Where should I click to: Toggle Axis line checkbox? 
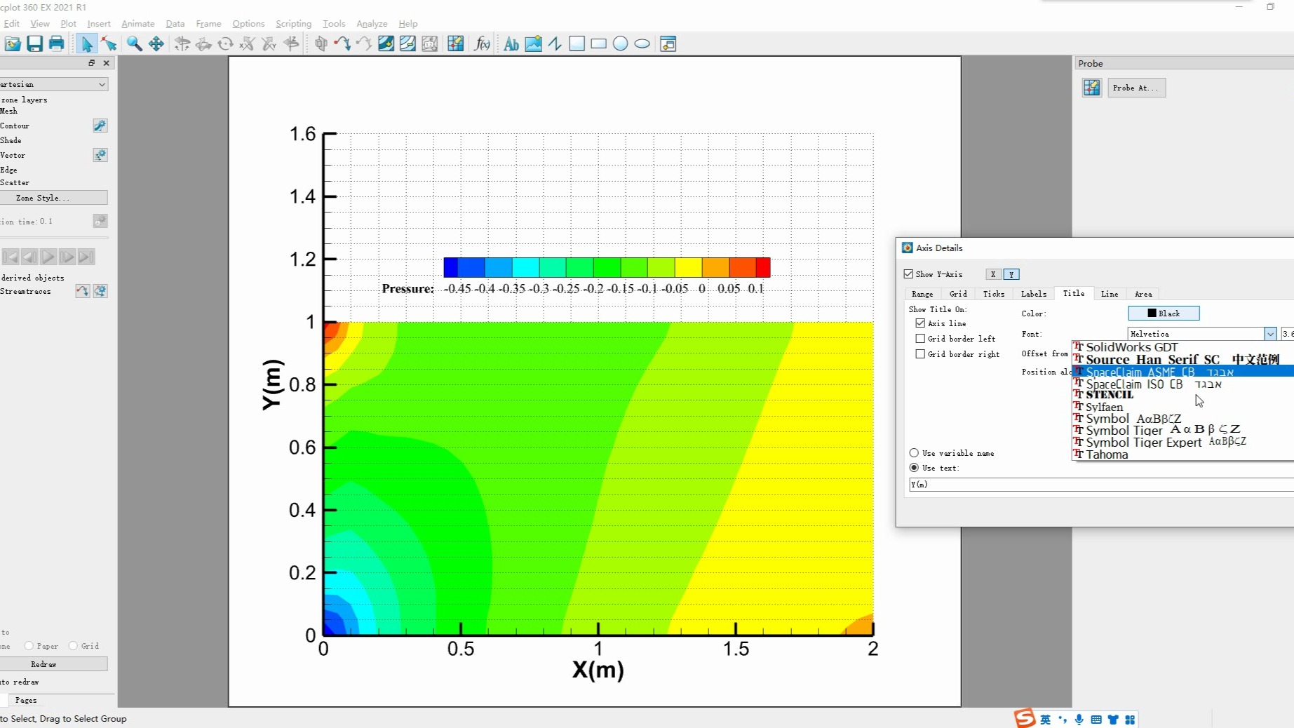point(920,323)
